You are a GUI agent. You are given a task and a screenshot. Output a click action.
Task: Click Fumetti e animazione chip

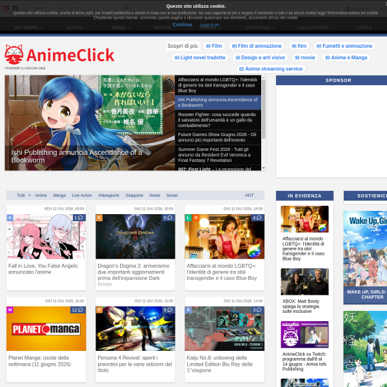click(x=344, y=46)
